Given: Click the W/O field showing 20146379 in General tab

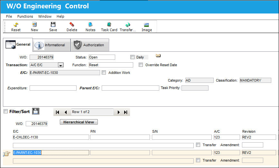Looking at the screenshot, I should click(x=42, y=57).
